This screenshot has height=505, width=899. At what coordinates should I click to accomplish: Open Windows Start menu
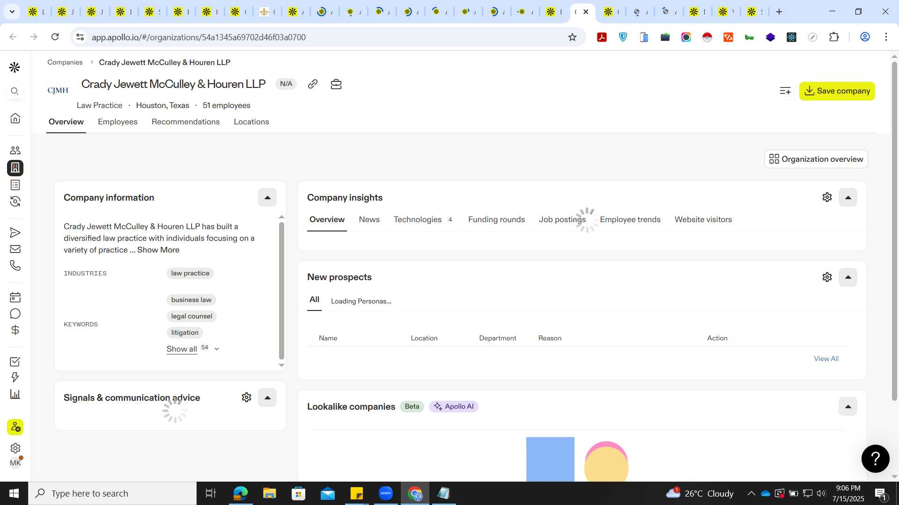click(x=14, y=493)
